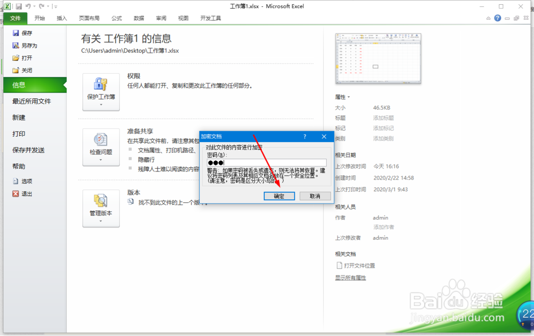Open the 帮助 section
This screenshot has width=534, height=336.
pyautogui.click(x=19, y=166)
